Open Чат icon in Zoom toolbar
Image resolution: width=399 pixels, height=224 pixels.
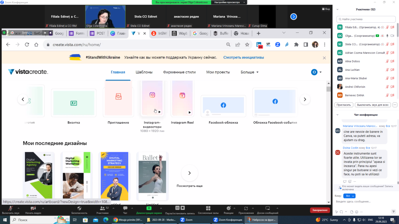125,208
